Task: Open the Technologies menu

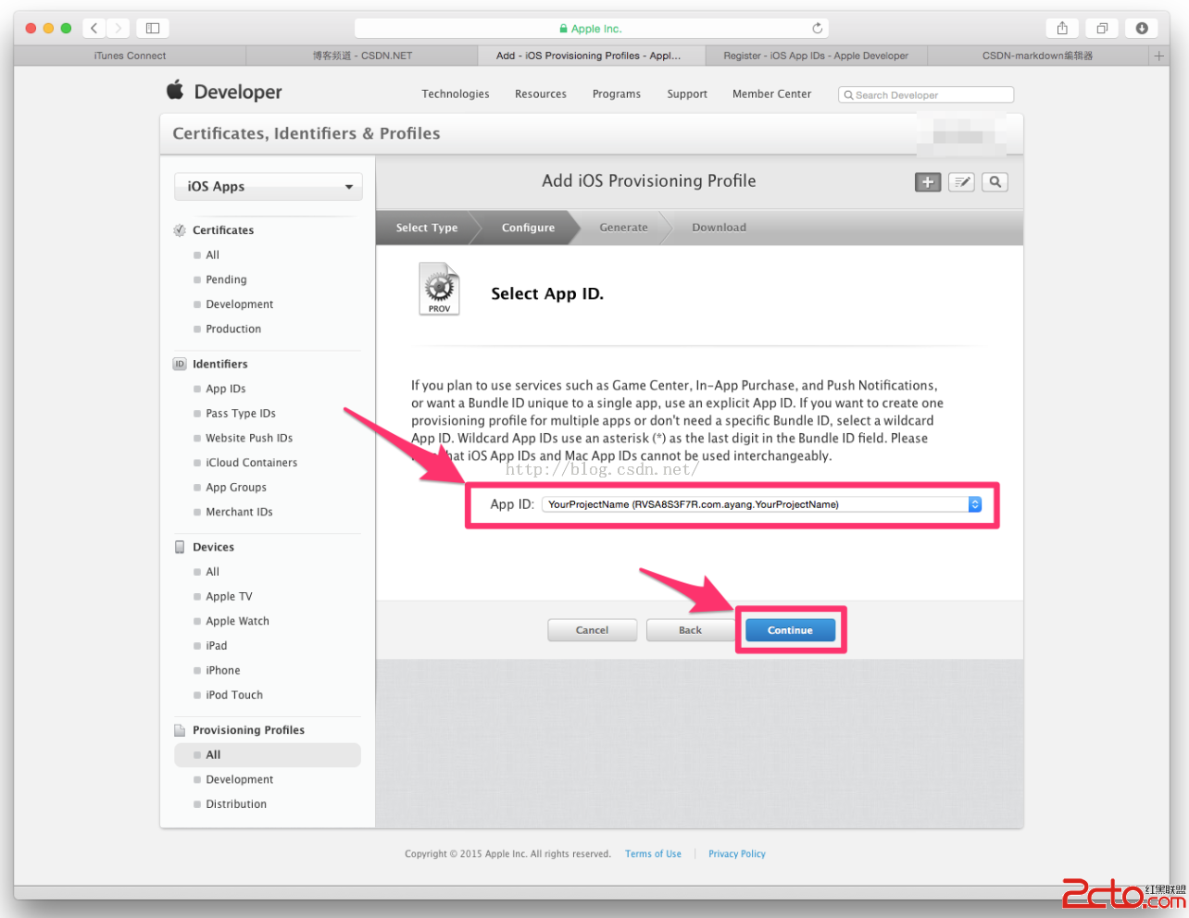Action: pos(456,93)
